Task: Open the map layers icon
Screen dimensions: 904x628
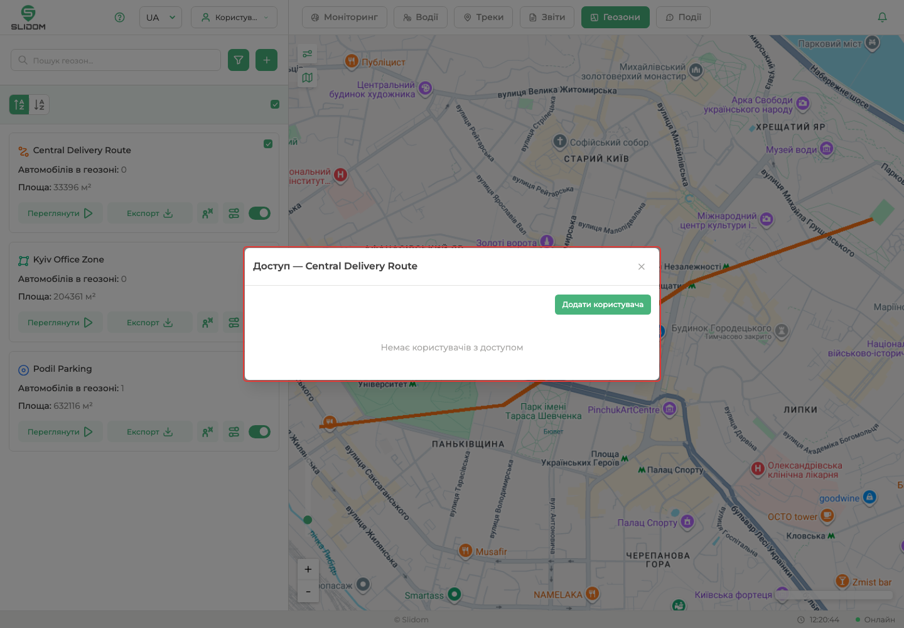Action: [308, 78]
